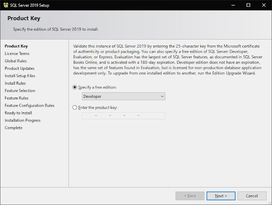Select Install Setup Files step in sidebar
This screenshot has height=205, width=272.
click(x=20, y=76)
